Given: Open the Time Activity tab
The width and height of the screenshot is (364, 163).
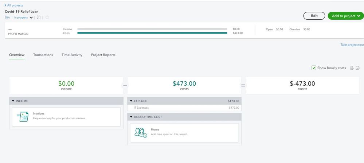Looking at the screenshot, I should (x=72, y=55).
